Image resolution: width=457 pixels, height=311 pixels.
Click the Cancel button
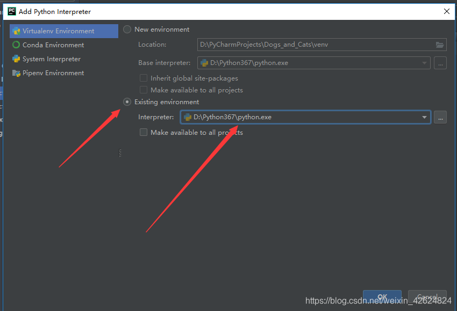click(427, 297)
